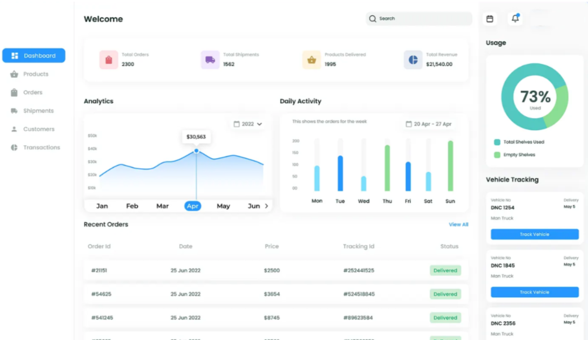Open the 20 Apr - 27 Apr date selector
The height and width of the screenshot is (340, 588).
pos(428,124)
